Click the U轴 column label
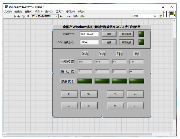This screenshot has height=139, width=180. pyautogui.click(x=137, y=54)
